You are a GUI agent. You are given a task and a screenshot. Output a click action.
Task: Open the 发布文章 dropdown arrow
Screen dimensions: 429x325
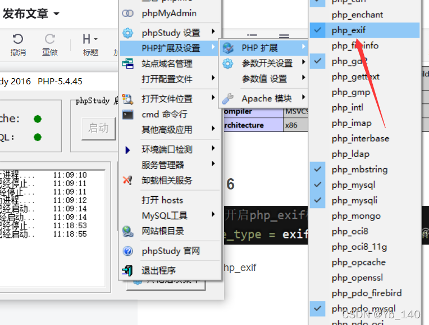[56, 13]
